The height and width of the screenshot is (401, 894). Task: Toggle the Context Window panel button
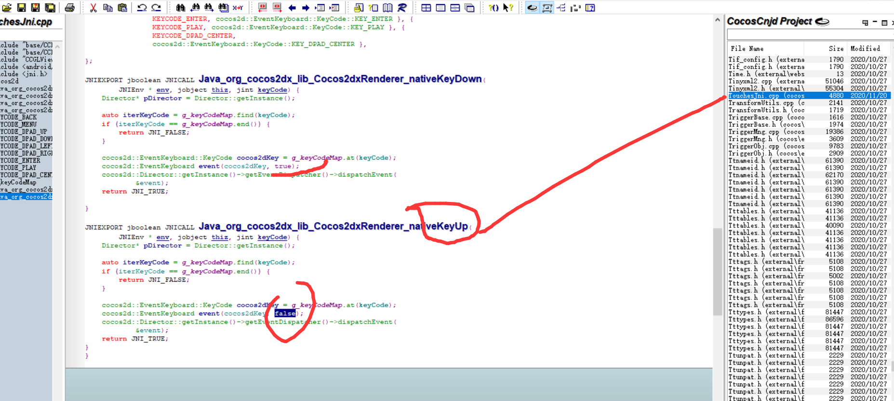tap(547, 8)
